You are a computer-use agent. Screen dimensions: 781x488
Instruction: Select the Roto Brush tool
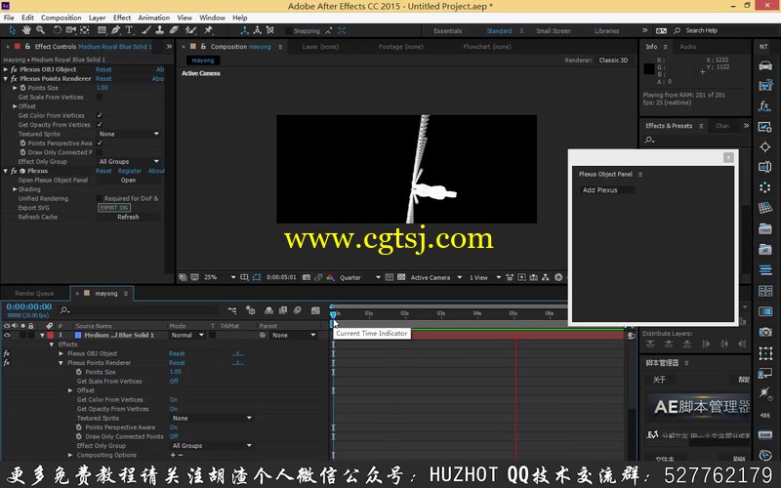click(x=190, y=30)
